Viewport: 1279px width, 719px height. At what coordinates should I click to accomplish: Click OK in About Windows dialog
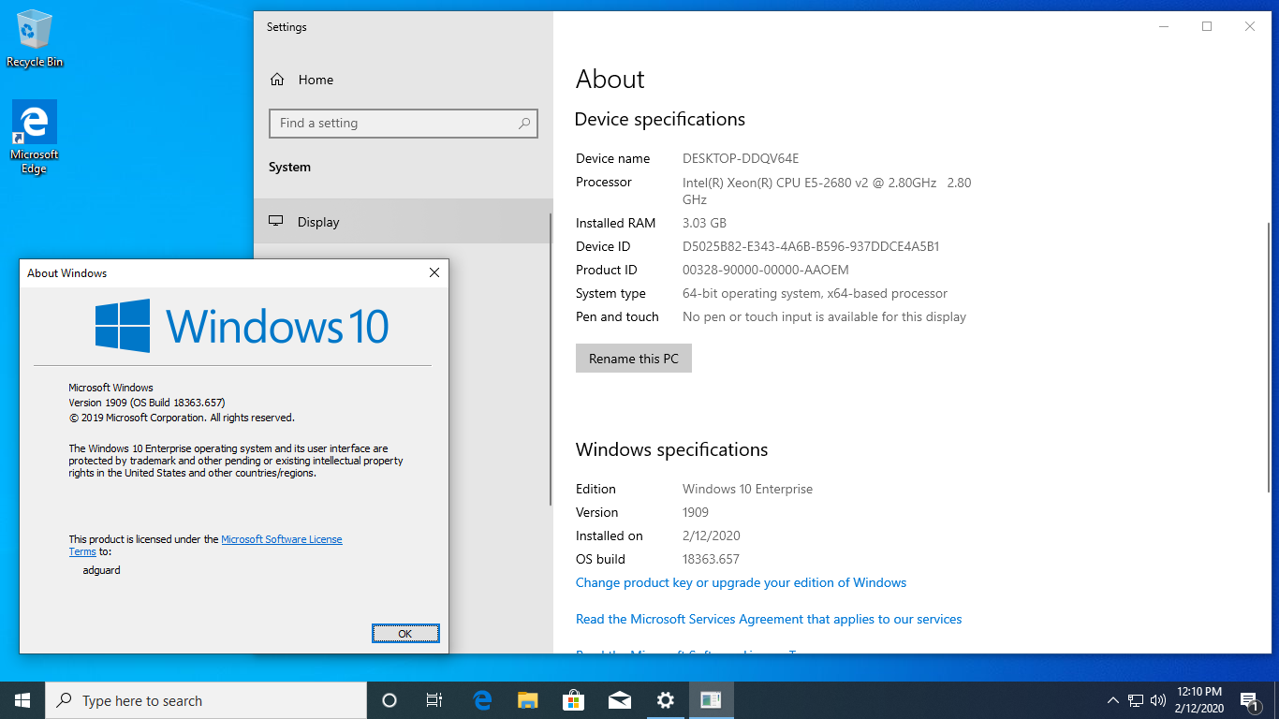click(x=405, y=634)
